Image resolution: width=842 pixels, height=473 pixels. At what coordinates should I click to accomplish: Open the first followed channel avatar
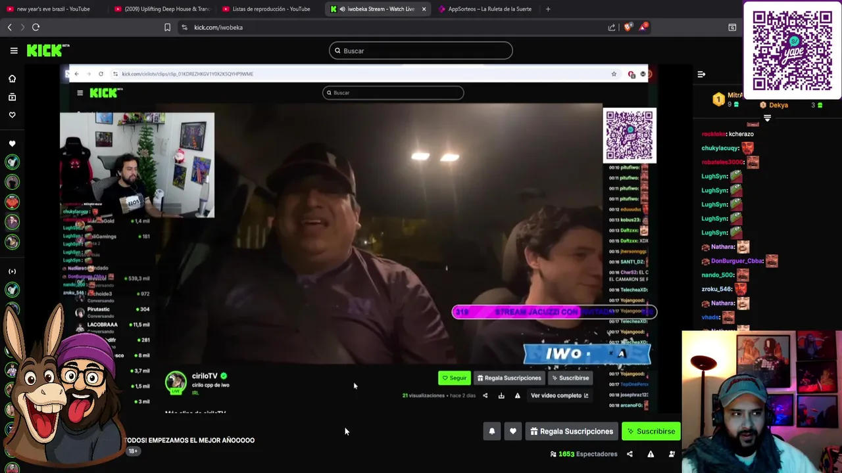tap(12, 162)
